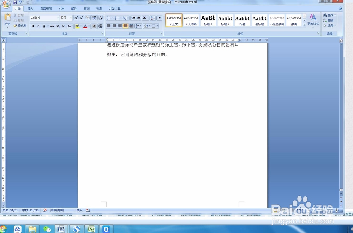Click the Phonetic Guide (拼音) icon

tap(94, 18)
